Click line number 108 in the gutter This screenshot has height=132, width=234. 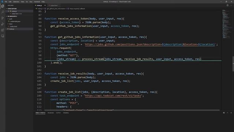[x=39, y=92]
